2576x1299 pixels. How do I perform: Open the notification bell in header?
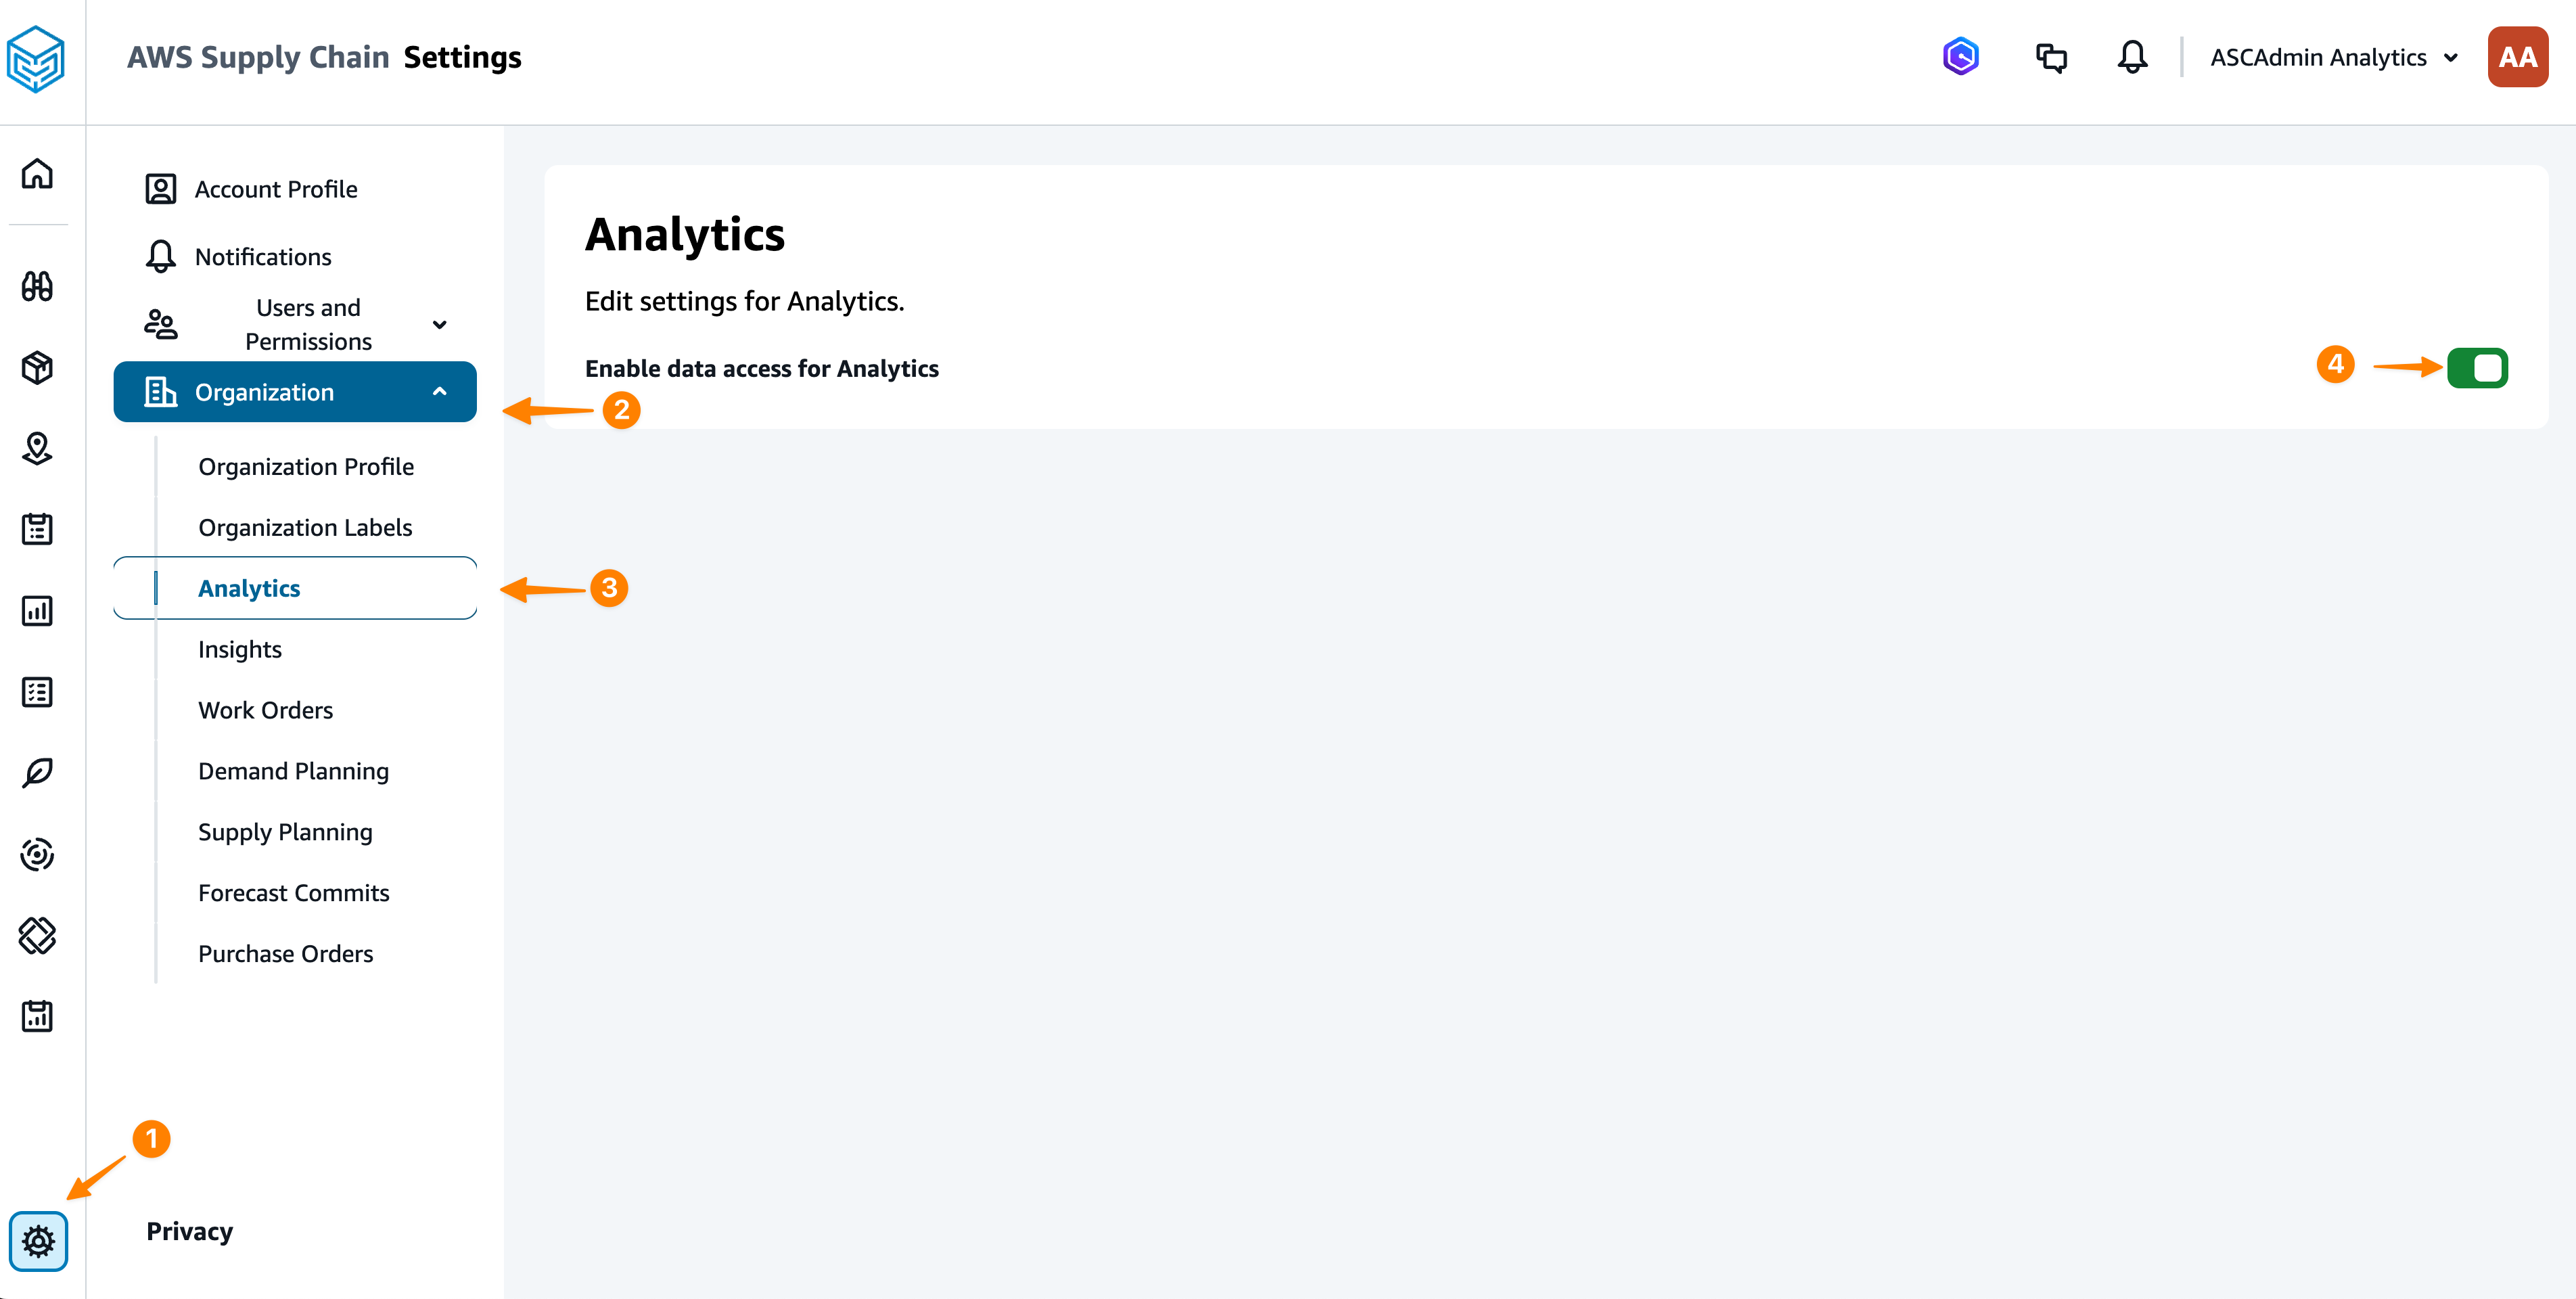pyautogui.click(x=2132, y=57)
